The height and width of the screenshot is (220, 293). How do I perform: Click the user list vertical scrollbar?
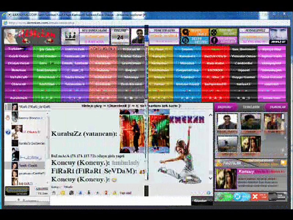point(48,148)
